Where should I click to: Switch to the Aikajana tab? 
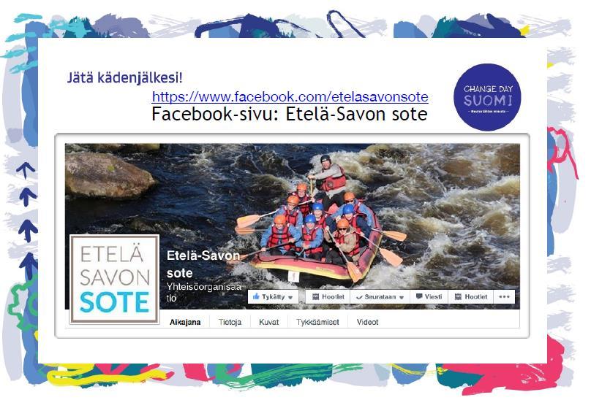tap(185, 322)
